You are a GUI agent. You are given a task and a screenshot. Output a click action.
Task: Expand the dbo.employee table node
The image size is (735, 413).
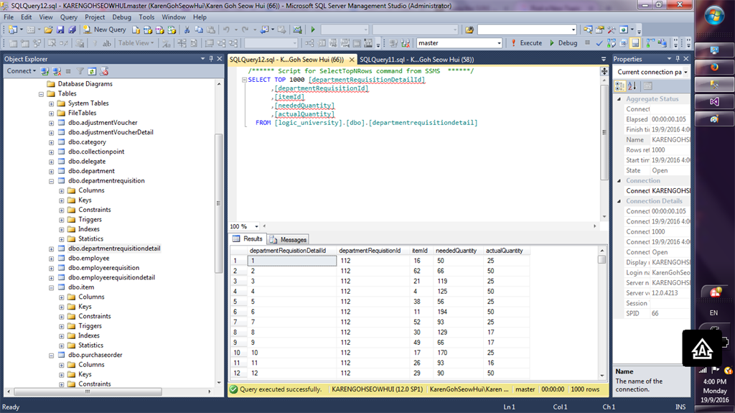pyautogui.click(x=51, y=259)
